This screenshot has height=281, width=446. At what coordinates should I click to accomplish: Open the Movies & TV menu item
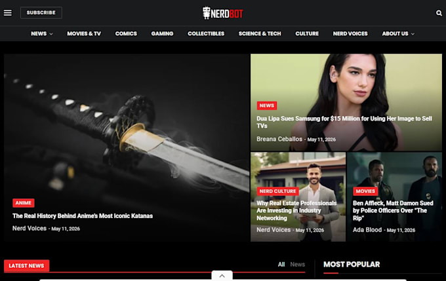coord(84,33)
